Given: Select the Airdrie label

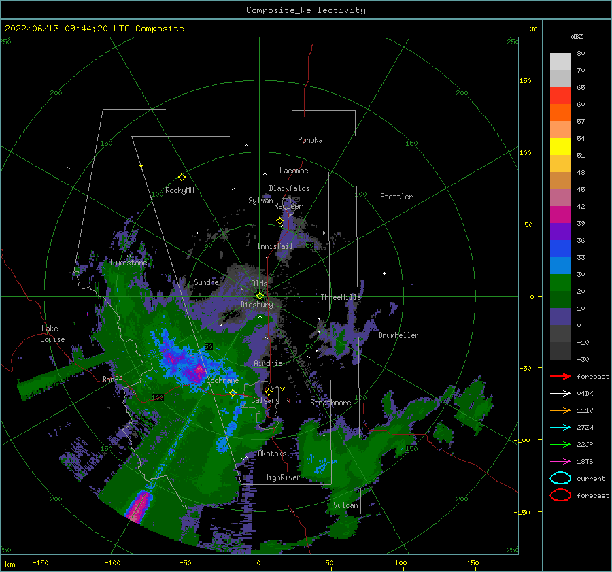Looking at the screenshot, I should tap(268, 363).
